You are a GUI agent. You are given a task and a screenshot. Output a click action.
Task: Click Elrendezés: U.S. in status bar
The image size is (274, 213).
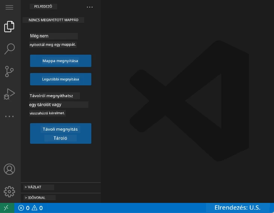[237, 208]
